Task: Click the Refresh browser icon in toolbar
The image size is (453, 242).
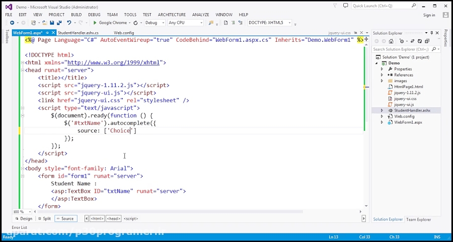Action: [135, 23]
